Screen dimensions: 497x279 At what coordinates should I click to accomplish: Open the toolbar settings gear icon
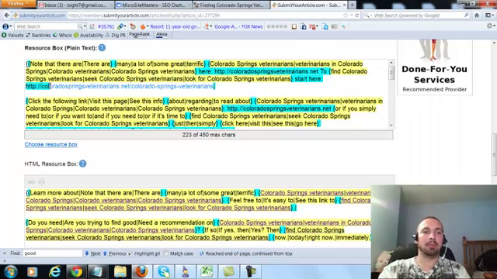[x=490, y=26]
